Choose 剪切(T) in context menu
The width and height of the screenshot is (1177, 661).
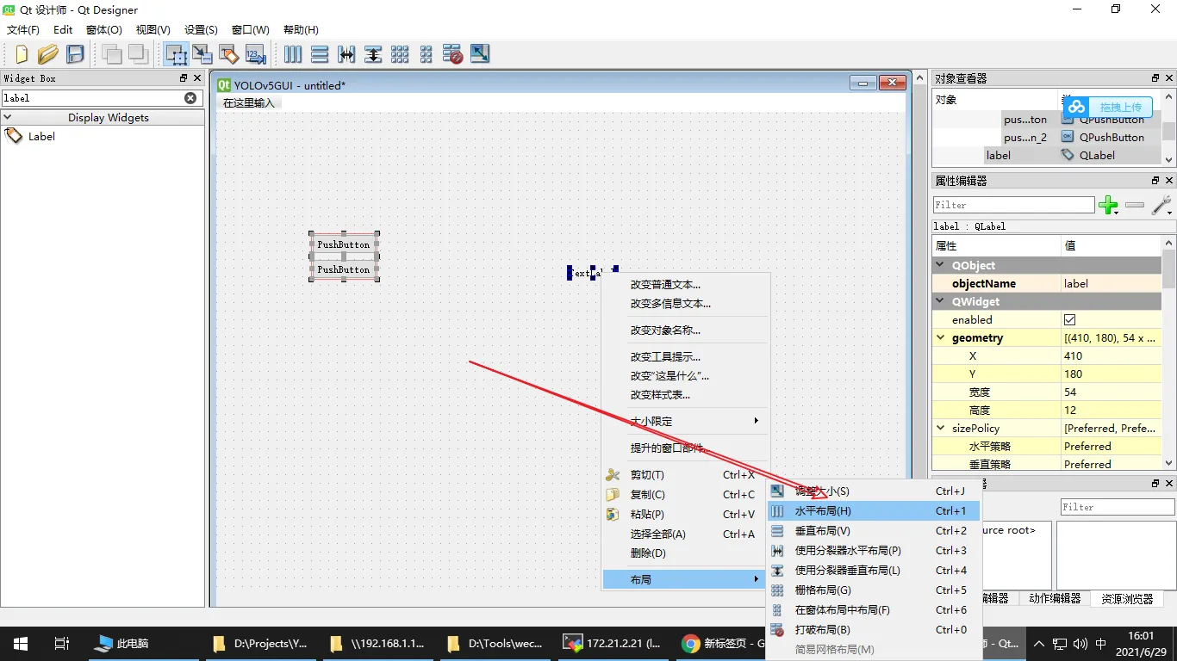(x=685, y=474)
